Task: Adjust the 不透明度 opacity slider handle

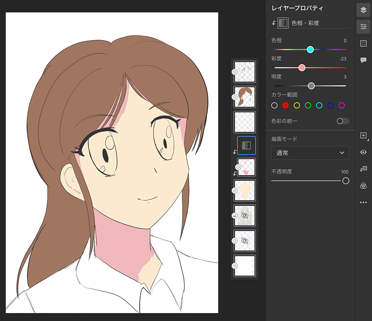Action: [346, 181]
